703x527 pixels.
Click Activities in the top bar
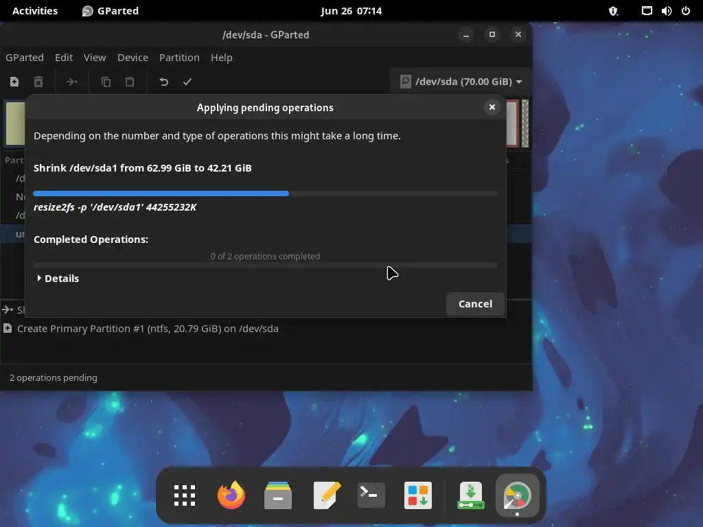point(35,11)
